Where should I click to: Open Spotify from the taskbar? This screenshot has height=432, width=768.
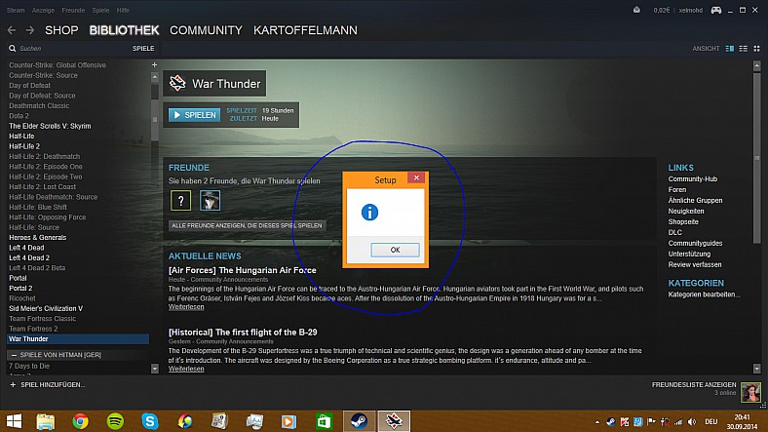pos(115,421)
